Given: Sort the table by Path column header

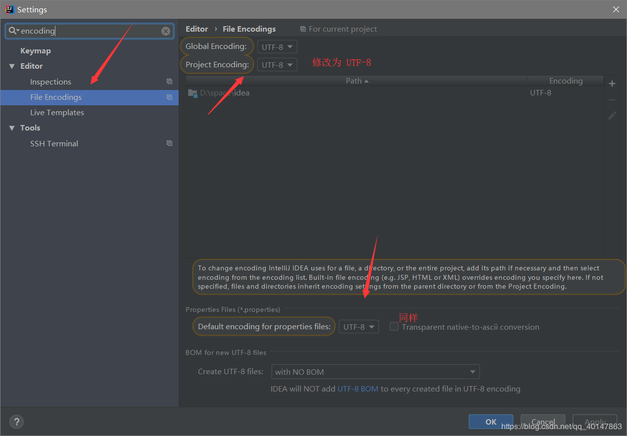Looking at the screenshot, I should point(356,81).
